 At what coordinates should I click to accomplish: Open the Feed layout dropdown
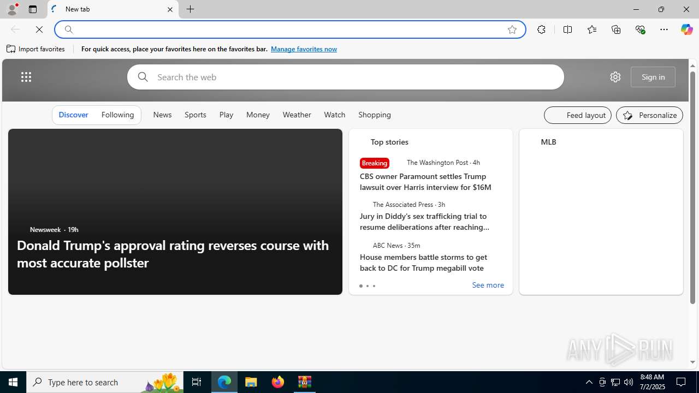pos(578,115)
